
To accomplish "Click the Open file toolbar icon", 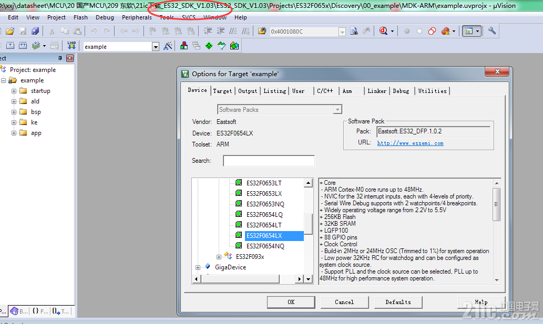I will [10, 32].
